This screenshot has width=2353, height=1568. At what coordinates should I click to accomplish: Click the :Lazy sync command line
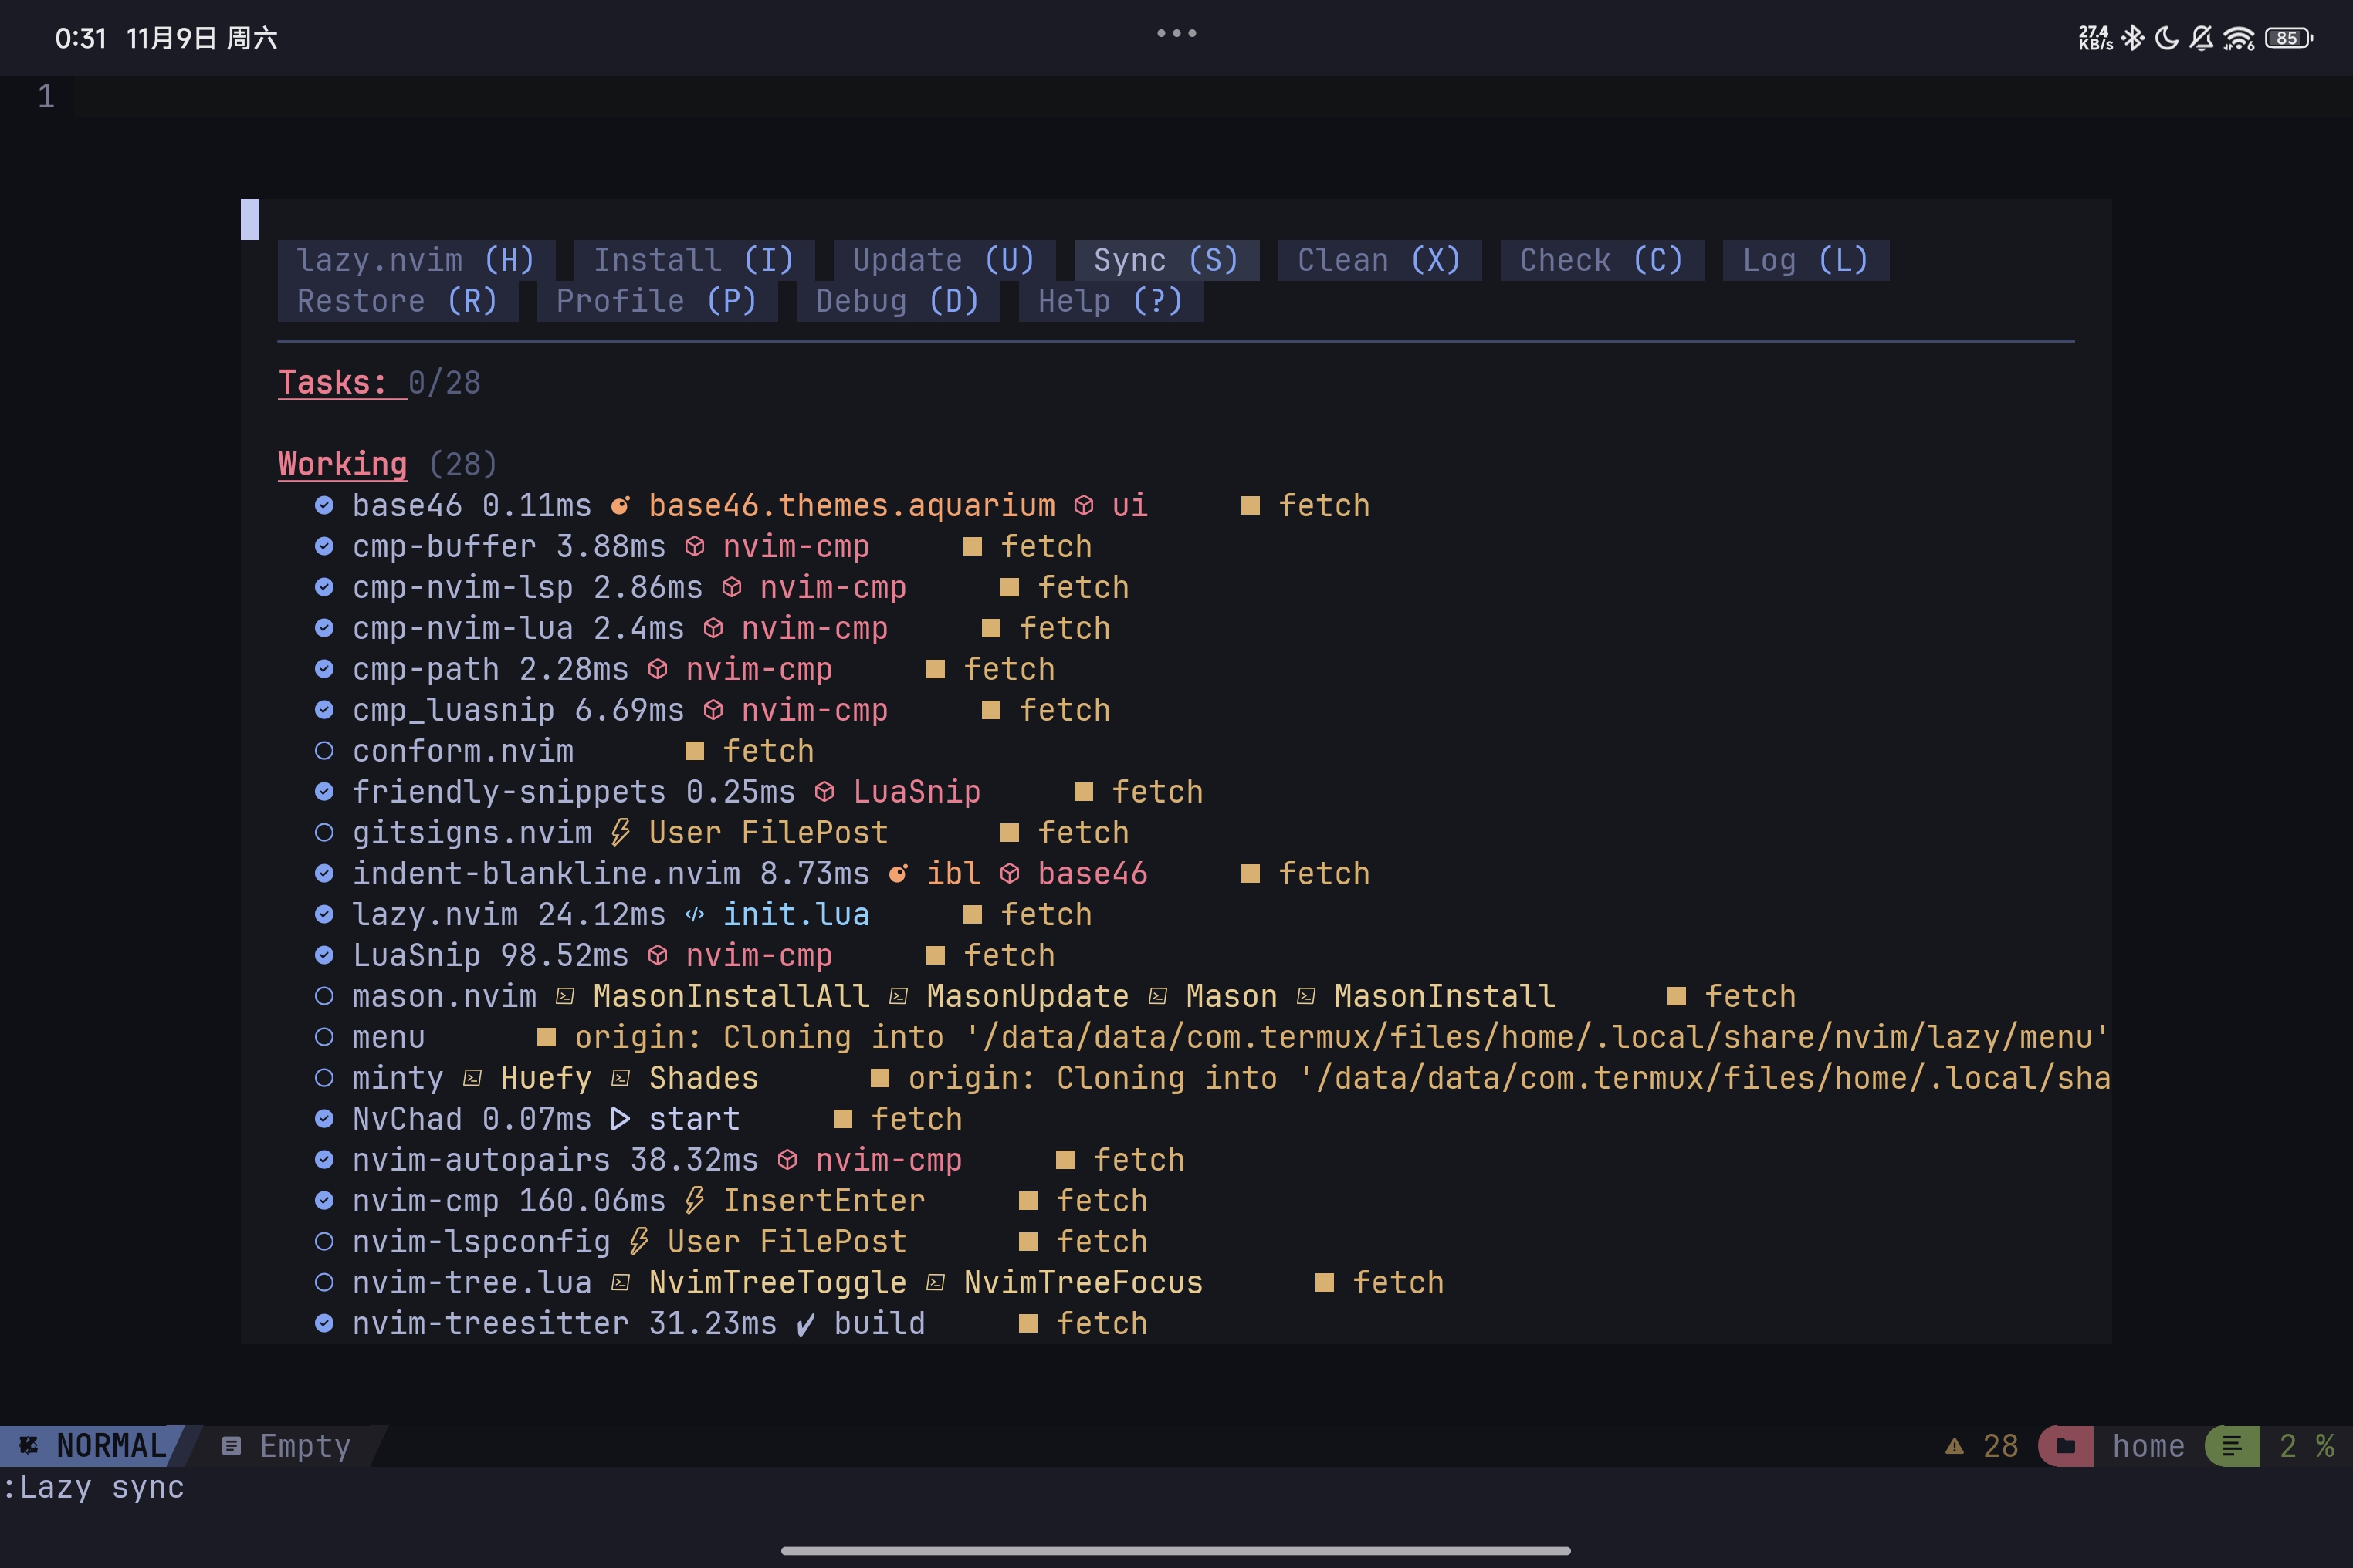94,1487
